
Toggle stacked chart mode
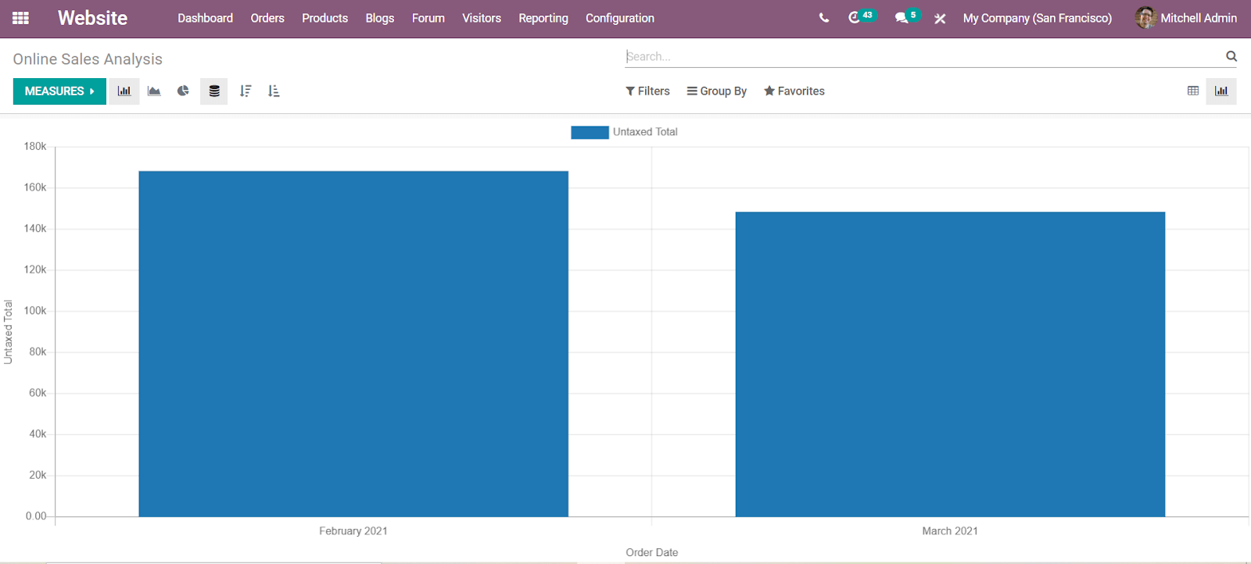point(214,91)
